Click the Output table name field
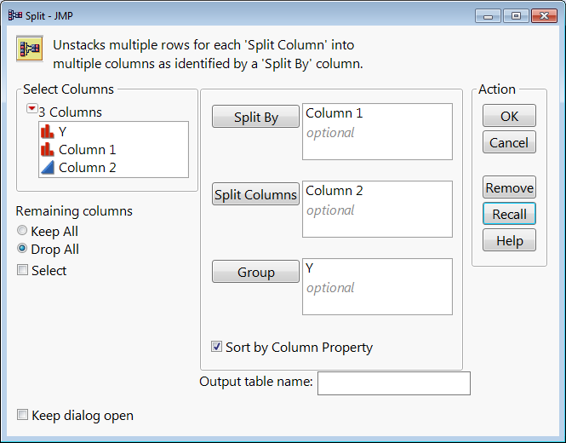 coord(393,383)
